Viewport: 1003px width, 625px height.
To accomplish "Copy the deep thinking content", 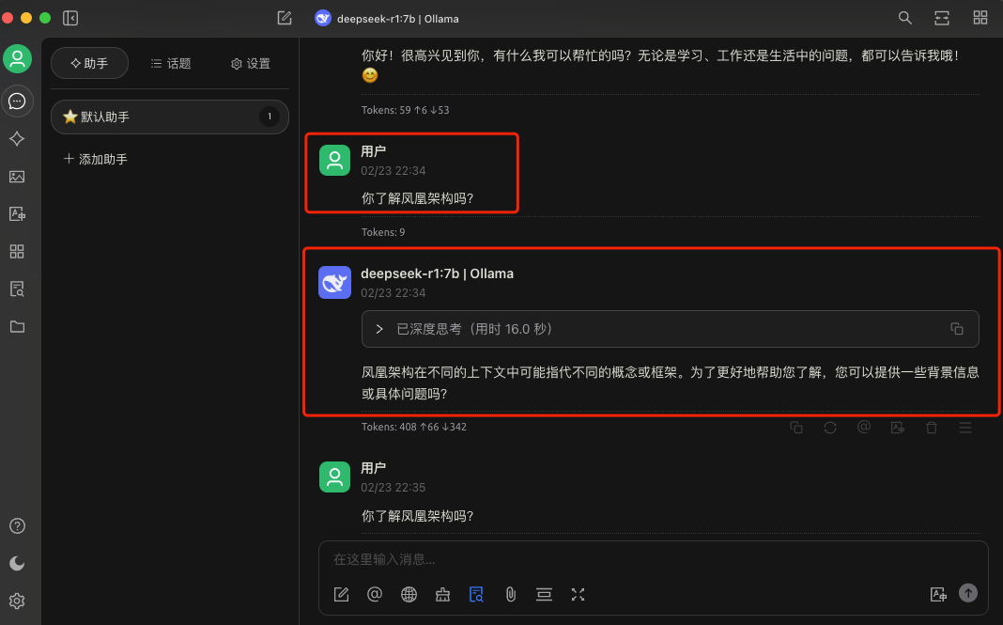I will (x=957, y=329).
